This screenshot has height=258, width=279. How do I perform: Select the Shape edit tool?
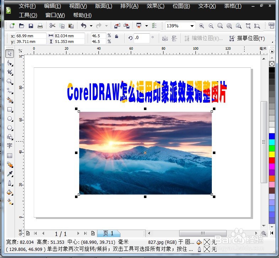[10, 63]
